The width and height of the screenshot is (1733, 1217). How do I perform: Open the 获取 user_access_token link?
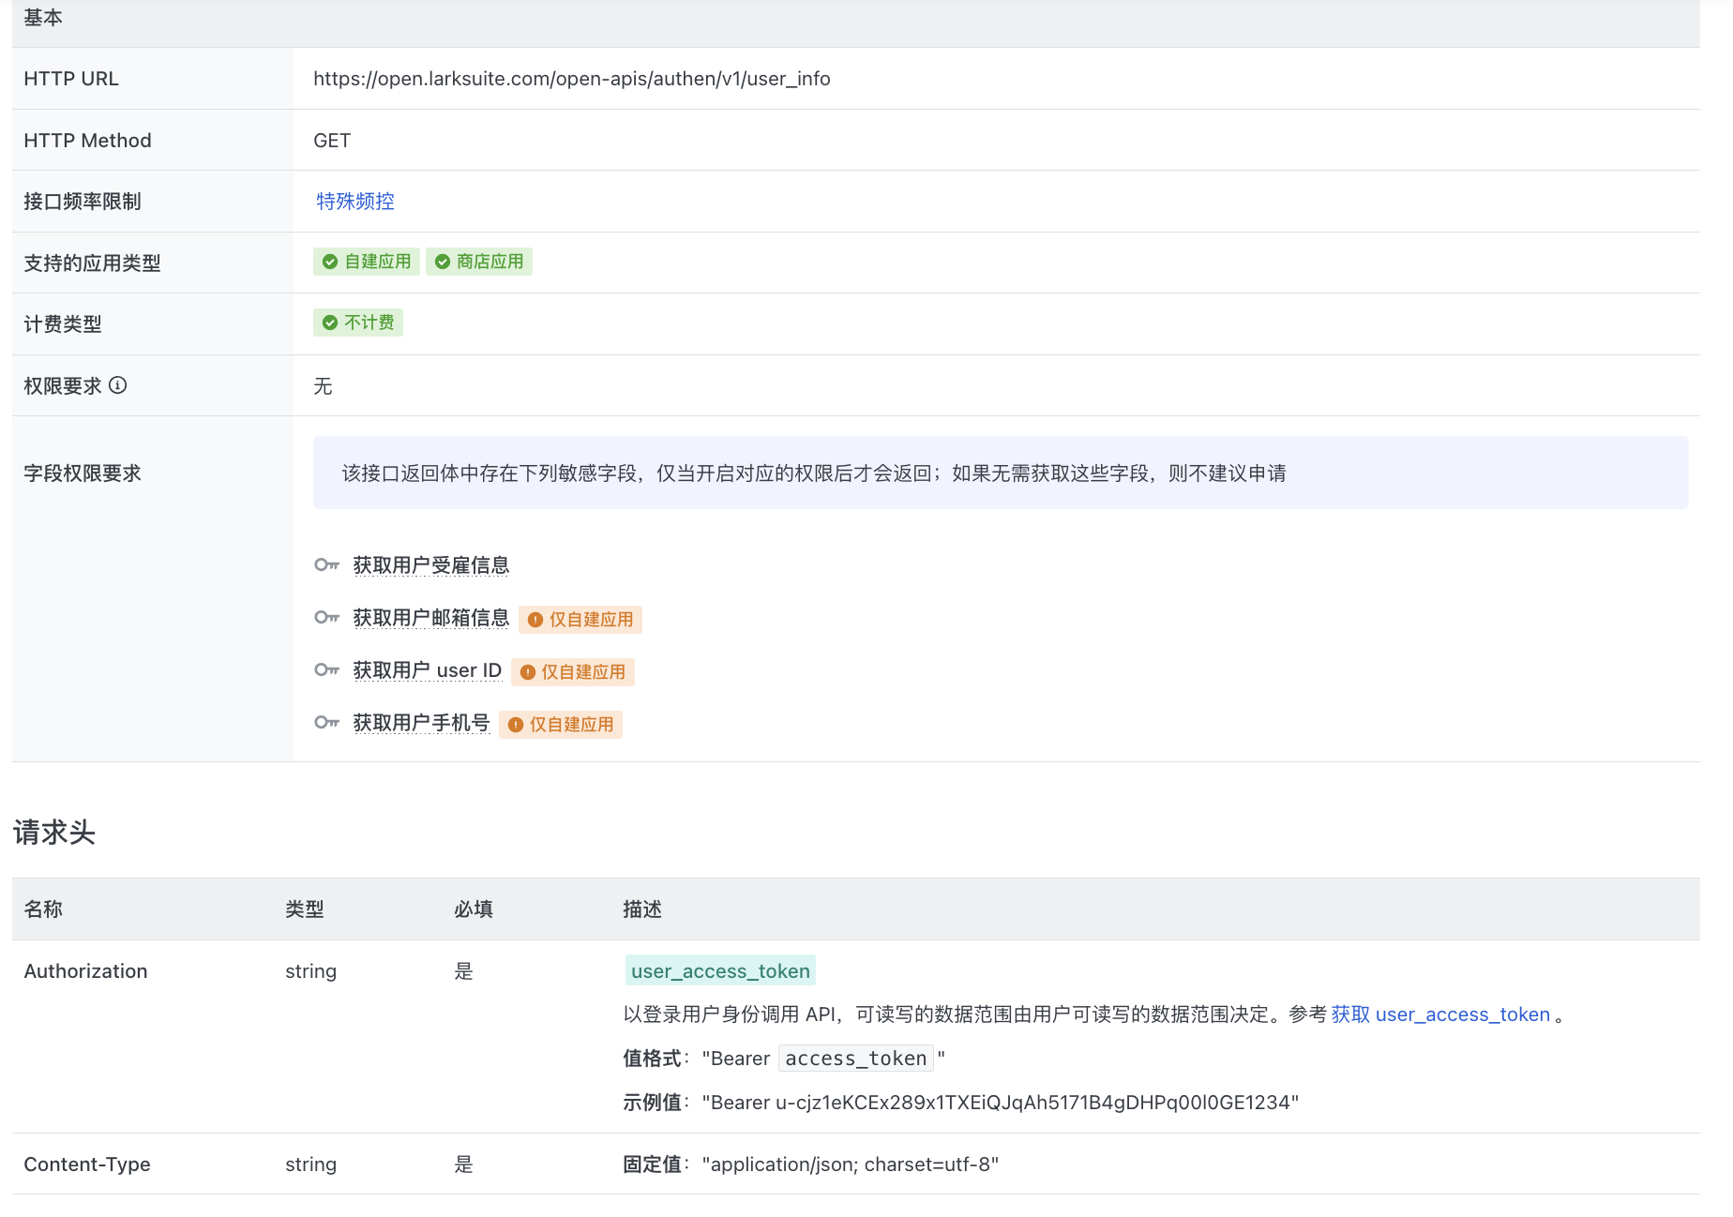tap(1440, 1014)
